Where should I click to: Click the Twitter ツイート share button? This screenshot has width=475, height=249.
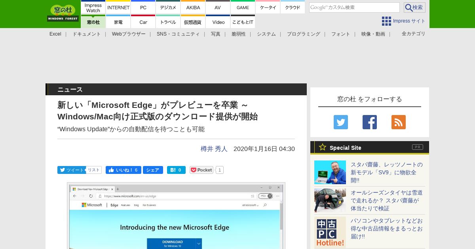tap(72, 170)
